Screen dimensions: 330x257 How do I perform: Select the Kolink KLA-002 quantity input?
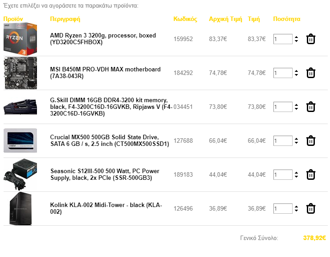pyautogui.click(x=283, y=209)
